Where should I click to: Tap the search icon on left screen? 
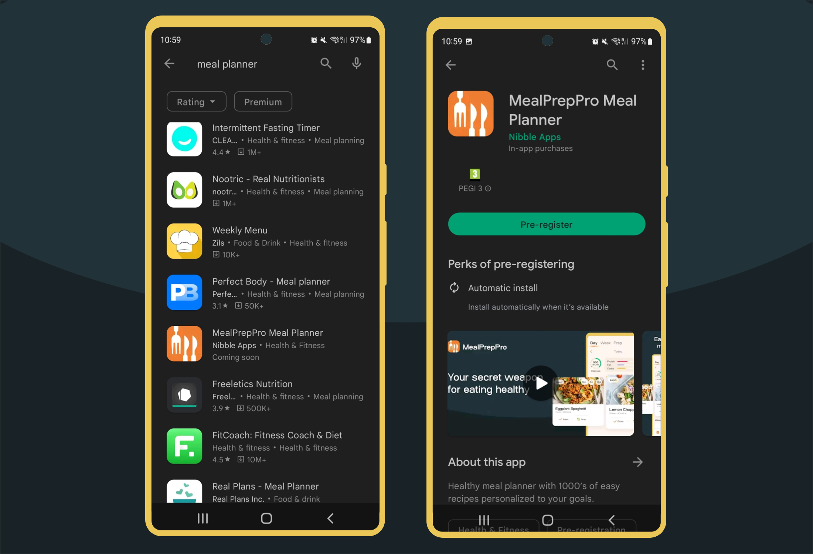click(x=326, y=64)
